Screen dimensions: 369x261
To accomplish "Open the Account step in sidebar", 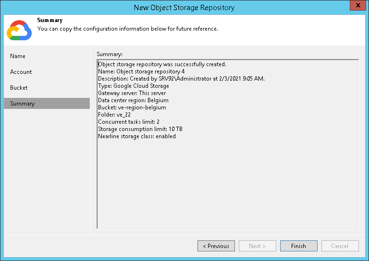I will pos(21,72).
